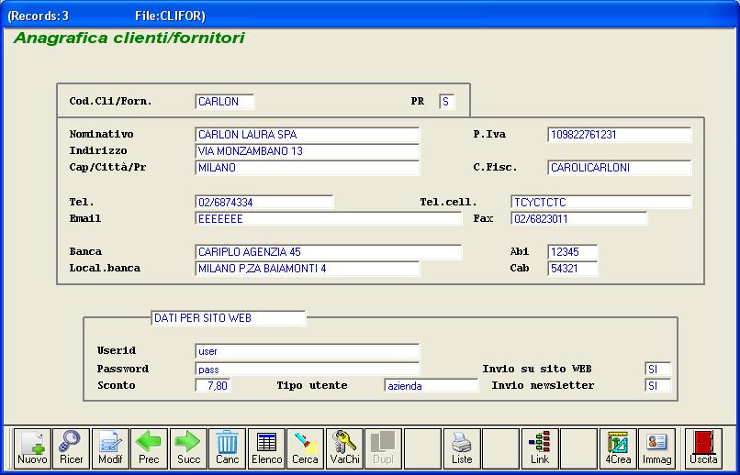This screenshot has height=475, width=740.
Task: Click the 4Crea toolbar icon
Action: pos(618,448)
